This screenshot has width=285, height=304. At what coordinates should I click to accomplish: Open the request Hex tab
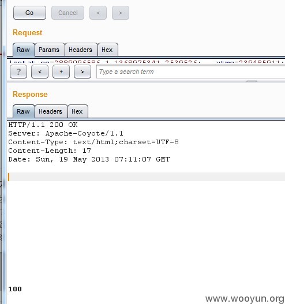pos(108,50)
